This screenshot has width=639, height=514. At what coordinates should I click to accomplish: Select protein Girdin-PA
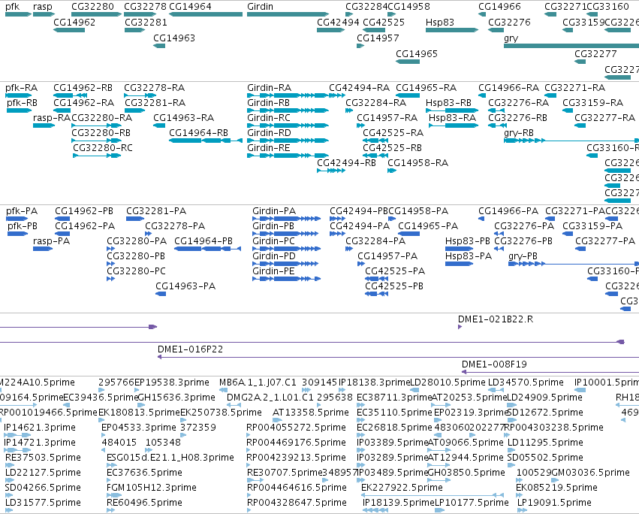tap(274, 211)
